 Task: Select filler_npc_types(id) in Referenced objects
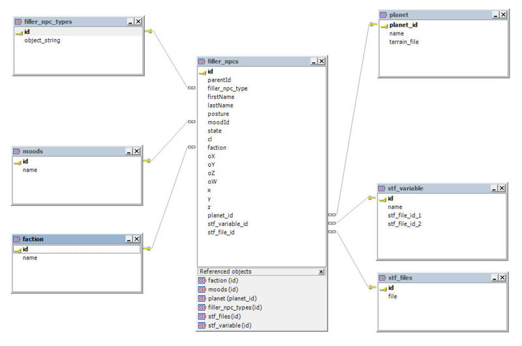[234, 307]
